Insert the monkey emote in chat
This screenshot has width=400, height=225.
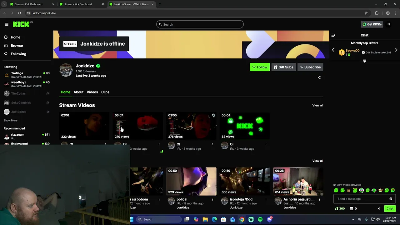click(x=380, y=190)
